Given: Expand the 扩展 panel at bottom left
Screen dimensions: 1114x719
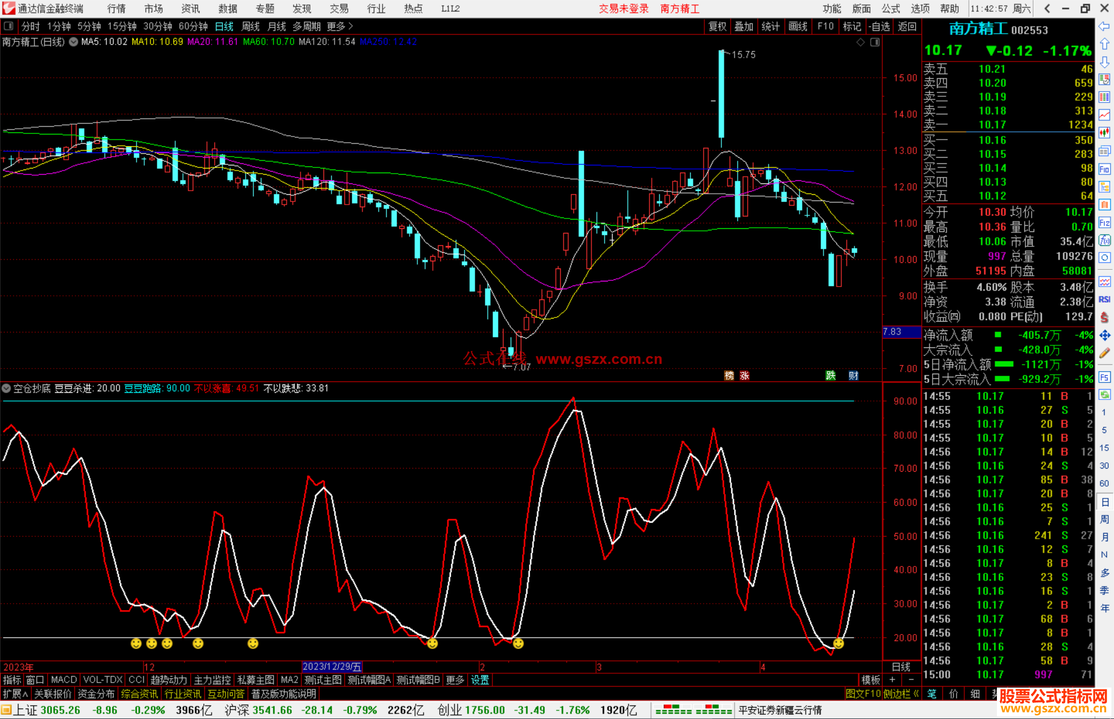Looking at the screenshot, I should (15, 694).
